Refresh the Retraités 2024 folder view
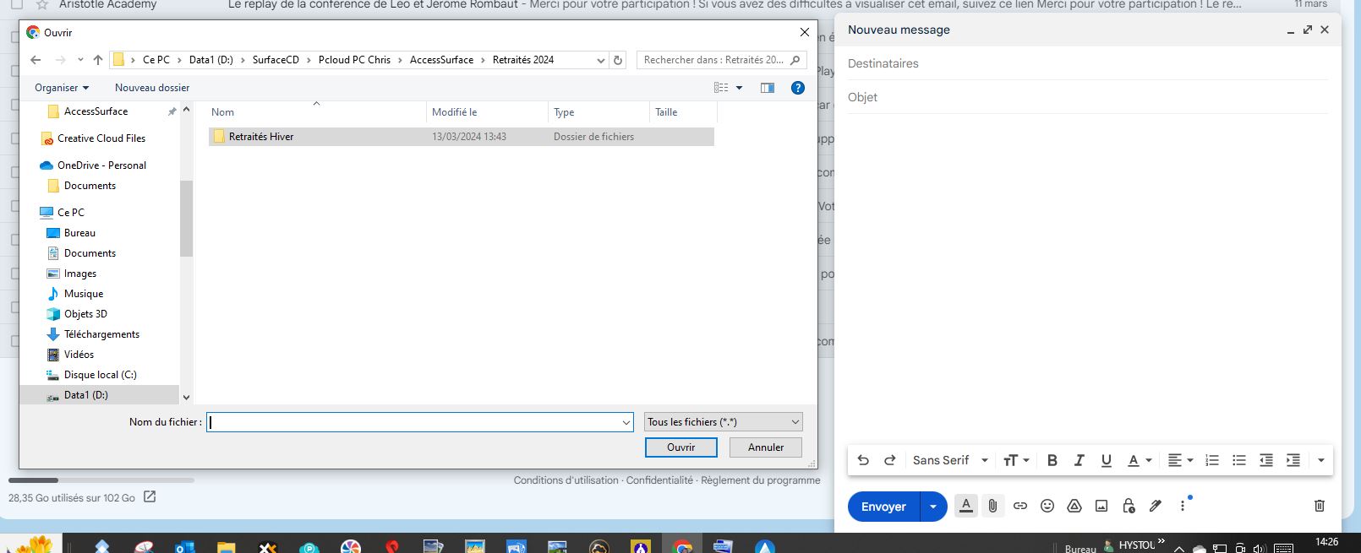Screen dimensions: 1361x553 coord(618,60)
